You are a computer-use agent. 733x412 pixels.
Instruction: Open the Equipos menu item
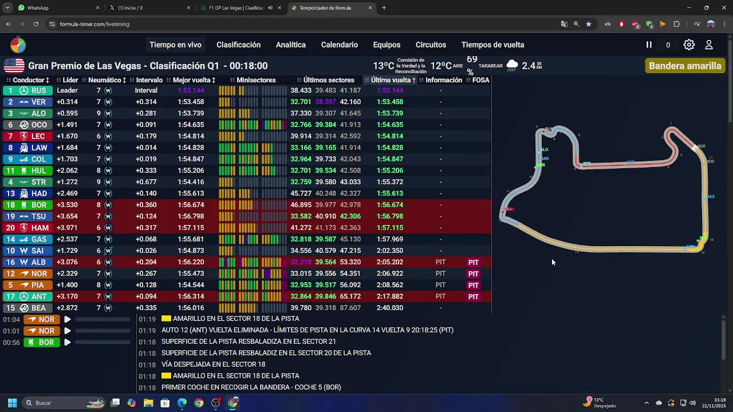pos(387,45)
